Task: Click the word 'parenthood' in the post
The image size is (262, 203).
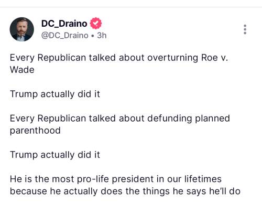Action: [x=35, y=131]
